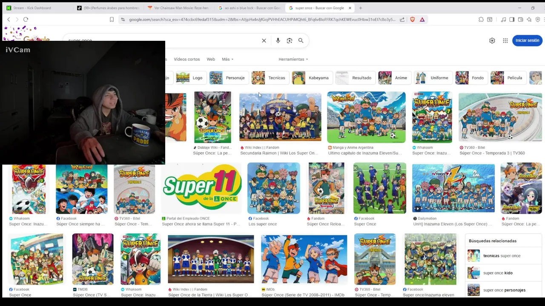Image resolution: width=545 pixels, height=306 pixels.
Task: Open Brave Rewards triangle icon
Action: click(422, 20)
